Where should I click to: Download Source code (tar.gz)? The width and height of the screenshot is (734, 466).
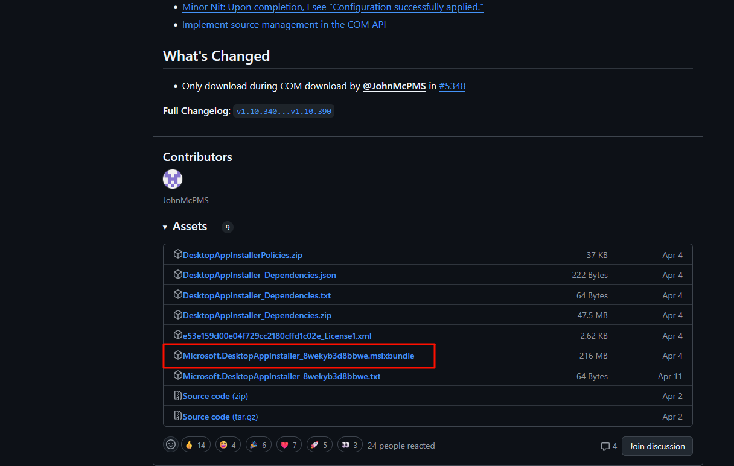pyautogui.click(x=220, y=417)
